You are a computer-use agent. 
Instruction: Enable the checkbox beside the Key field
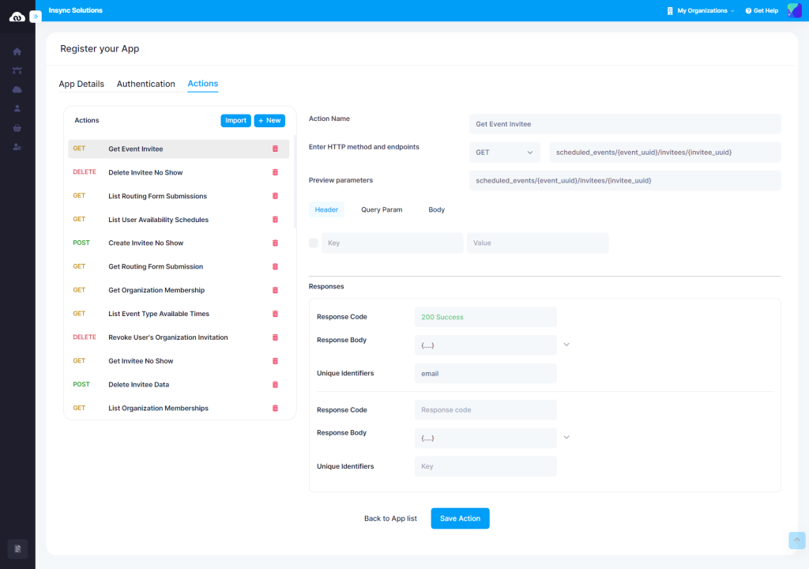click(313, 243)
